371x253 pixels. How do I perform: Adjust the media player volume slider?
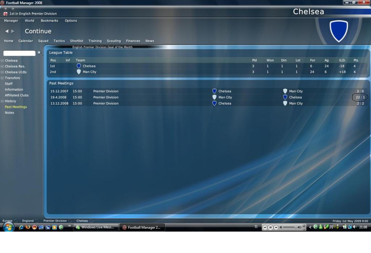point(289,227)
